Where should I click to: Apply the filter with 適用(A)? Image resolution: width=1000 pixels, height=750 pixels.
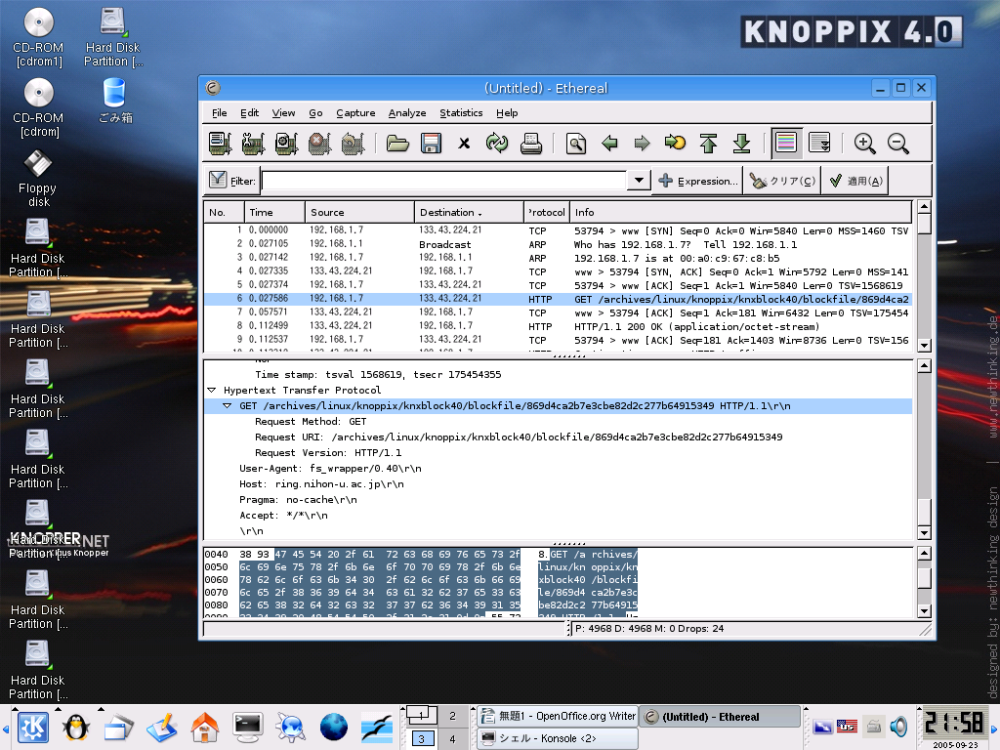pyautogui.click(x=855, y=181)
